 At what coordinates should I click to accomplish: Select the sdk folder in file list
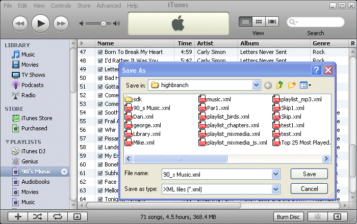tap(134, 99)
